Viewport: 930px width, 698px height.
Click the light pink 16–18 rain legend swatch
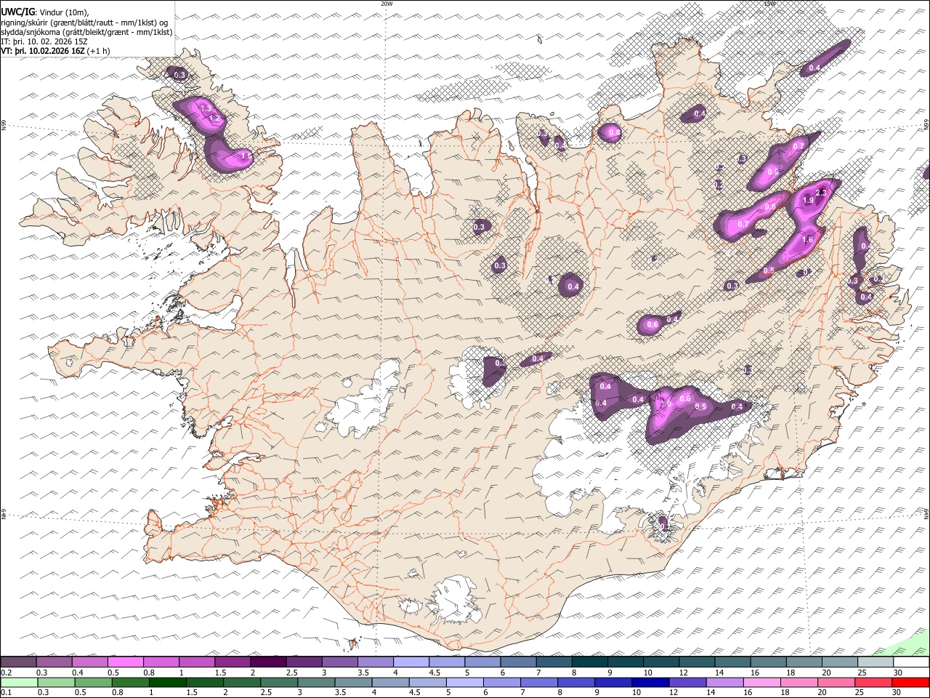761,682
